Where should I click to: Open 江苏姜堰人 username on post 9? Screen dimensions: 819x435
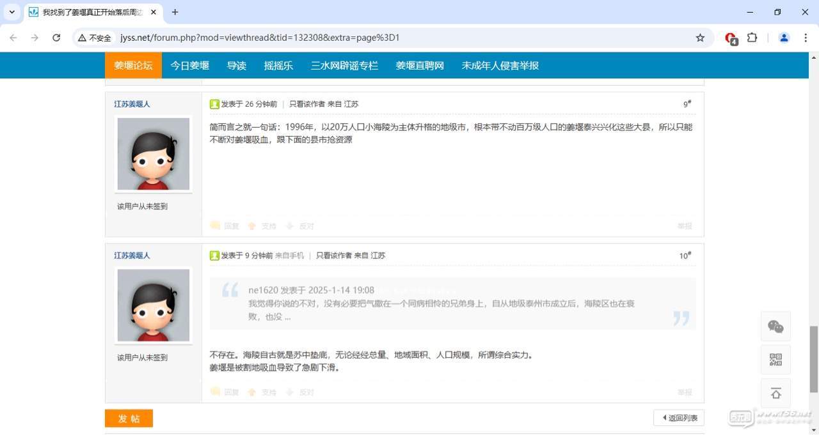coord(132,103)
